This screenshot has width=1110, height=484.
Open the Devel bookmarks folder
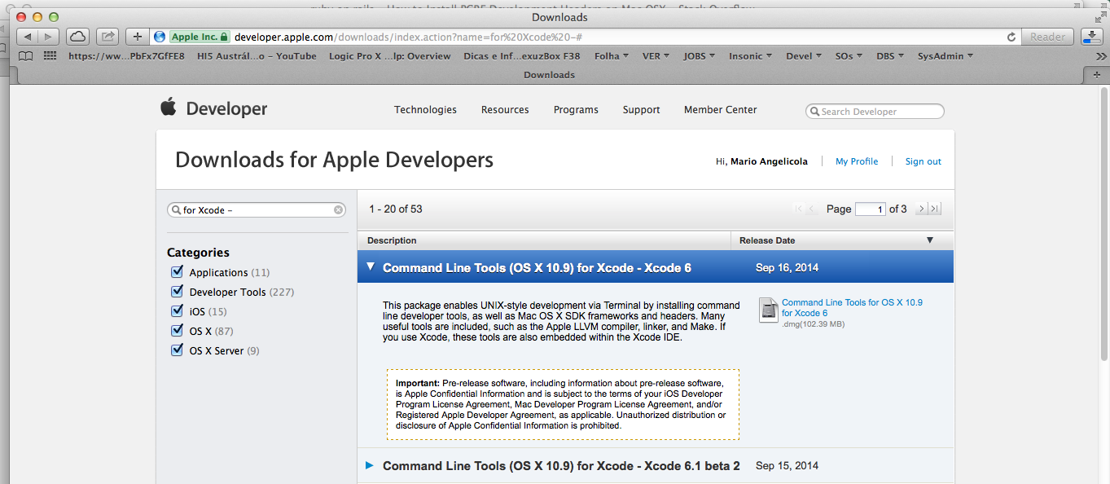(x=805, y=56)
